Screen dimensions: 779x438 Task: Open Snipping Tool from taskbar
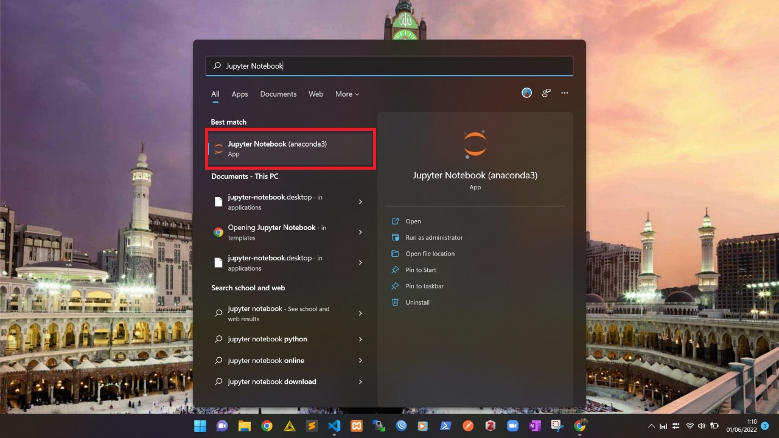557,426
